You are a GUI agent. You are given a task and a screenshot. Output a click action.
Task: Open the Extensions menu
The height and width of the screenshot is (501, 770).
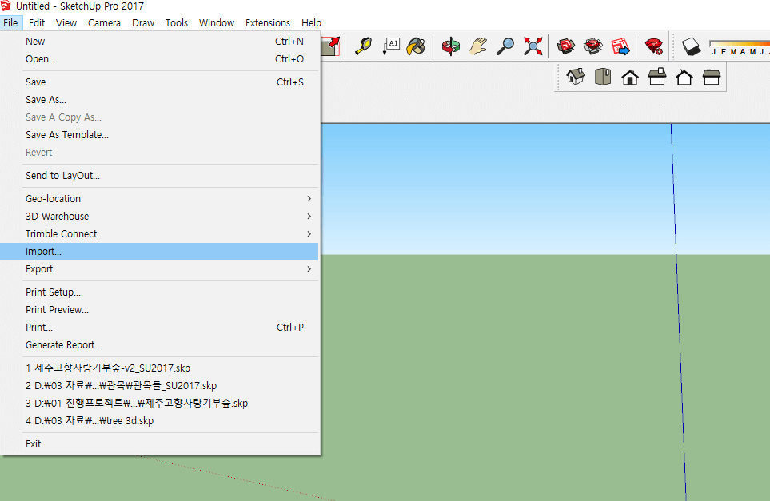coord(268,22)
